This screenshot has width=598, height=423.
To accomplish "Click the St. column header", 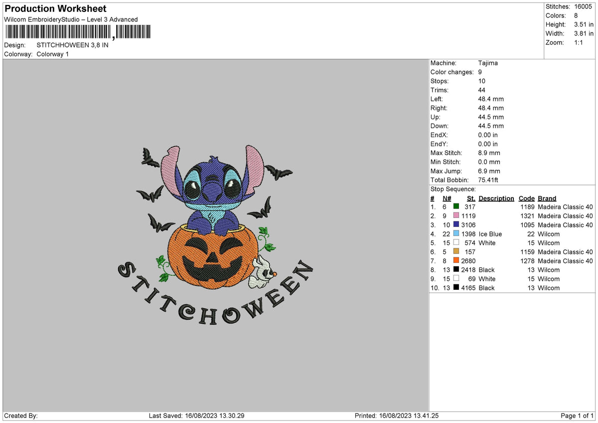I will 471,198.
